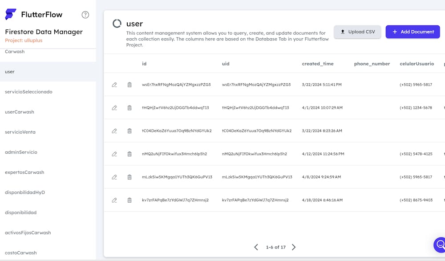The height and width of the screenshot is (261, 445).
Task: Open the help question mark icon
Action: [x=85, y=15]
